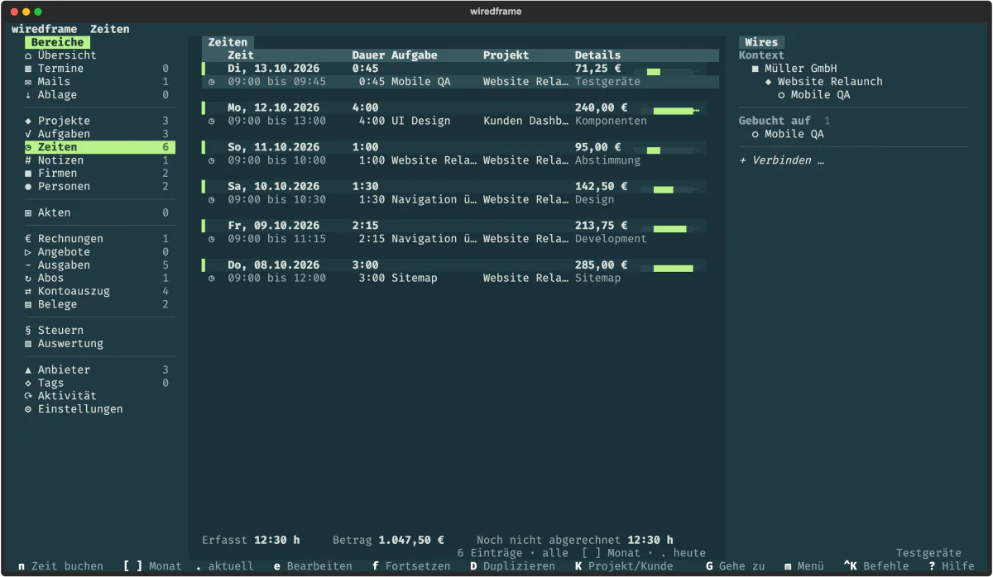Click the calendar icon next to Termine
This screenshot has width=993, height=577.
(x=28, y=69)
